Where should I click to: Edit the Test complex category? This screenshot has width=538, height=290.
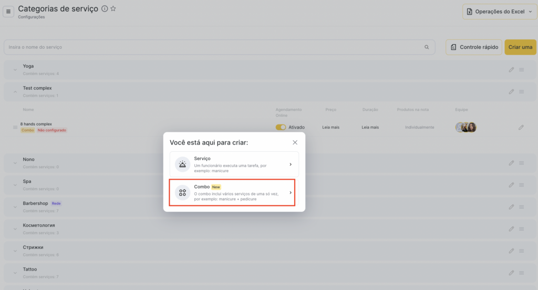(x=511, y=91)
